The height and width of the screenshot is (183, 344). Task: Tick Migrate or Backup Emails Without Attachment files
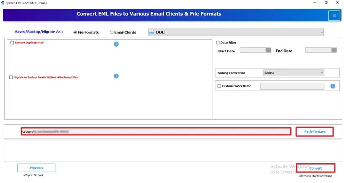tap(11, 77)
